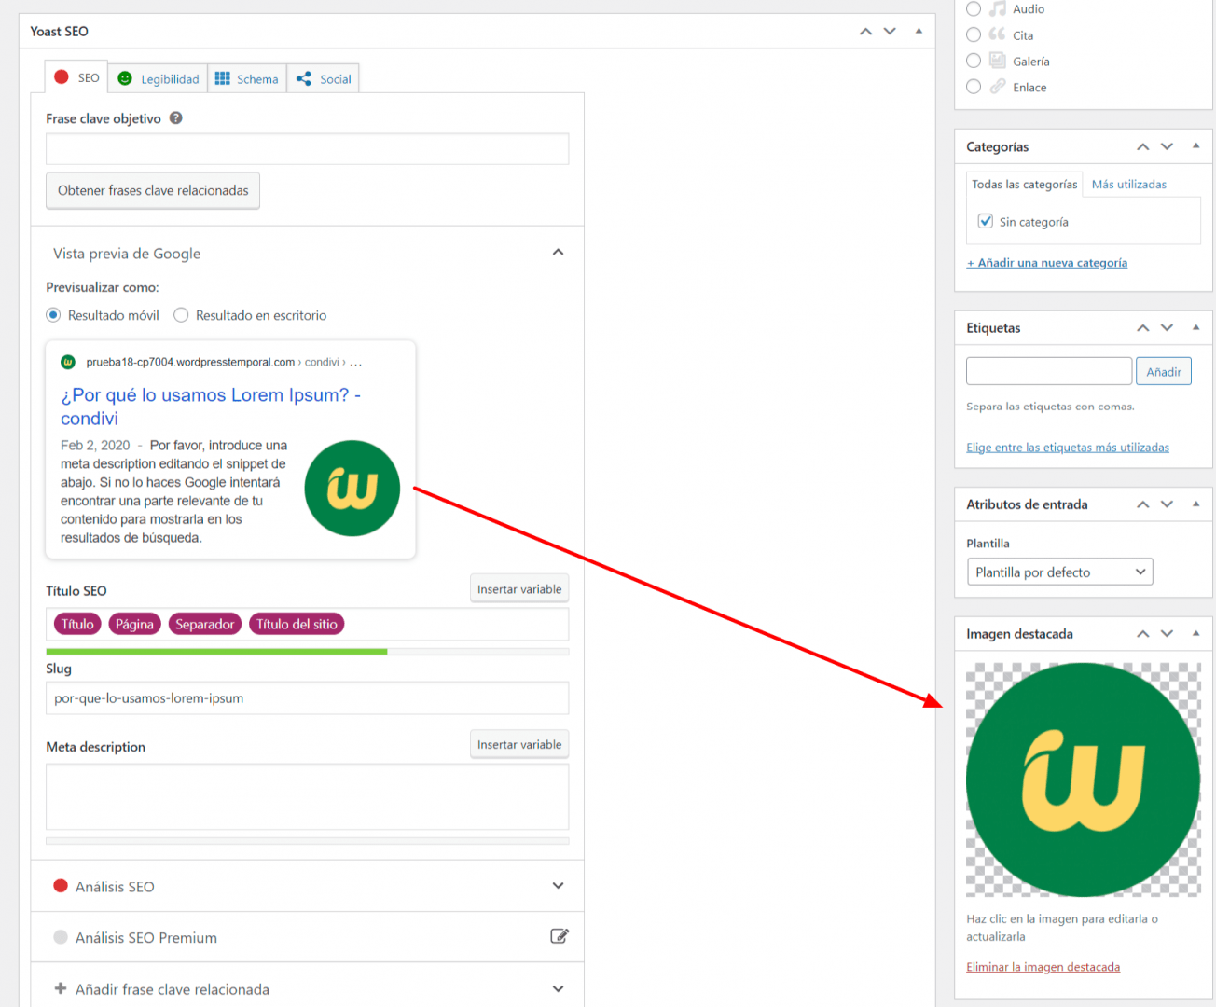The width and height of the screenshot is (1216, 1007).
Task: Move Categorías panel down
Action: 1167,147
